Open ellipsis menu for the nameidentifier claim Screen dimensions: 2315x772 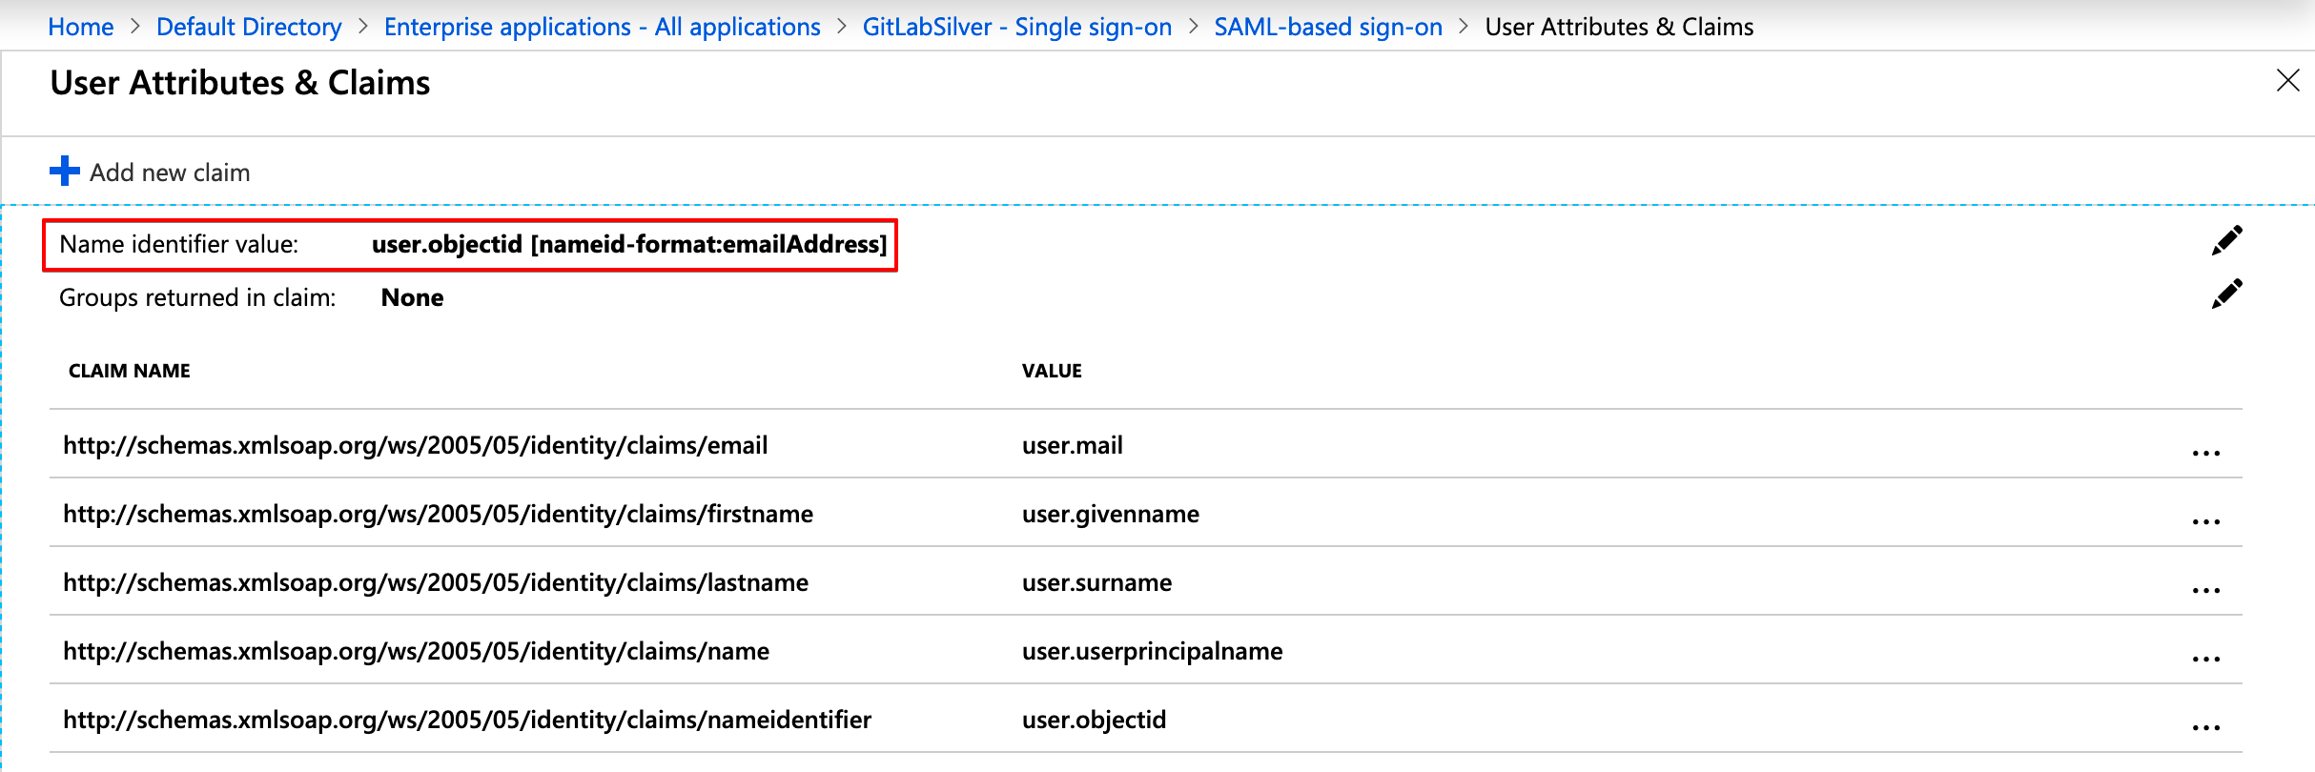coord(2205,727)
